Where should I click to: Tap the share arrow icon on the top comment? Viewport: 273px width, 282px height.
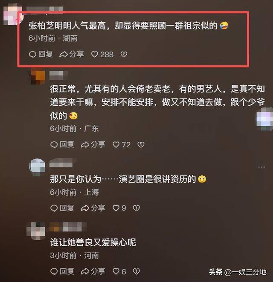click(64, 55)
